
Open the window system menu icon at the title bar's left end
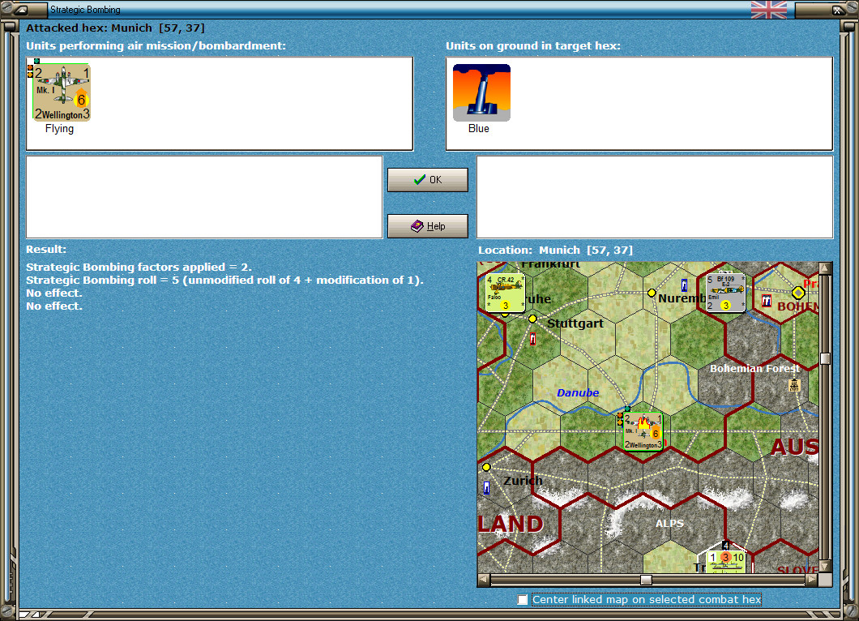tap(21, 9)
